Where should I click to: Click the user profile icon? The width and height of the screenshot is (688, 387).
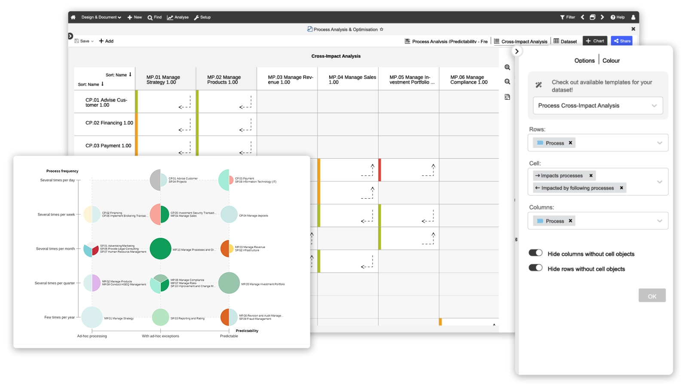point(633,17)
